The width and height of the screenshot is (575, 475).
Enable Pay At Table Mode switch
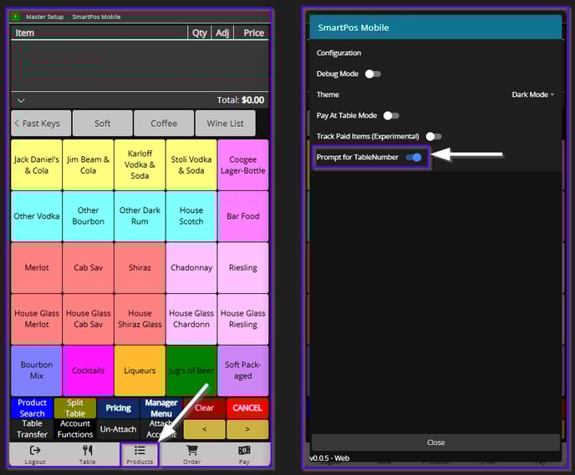click(x=391, y=116)
